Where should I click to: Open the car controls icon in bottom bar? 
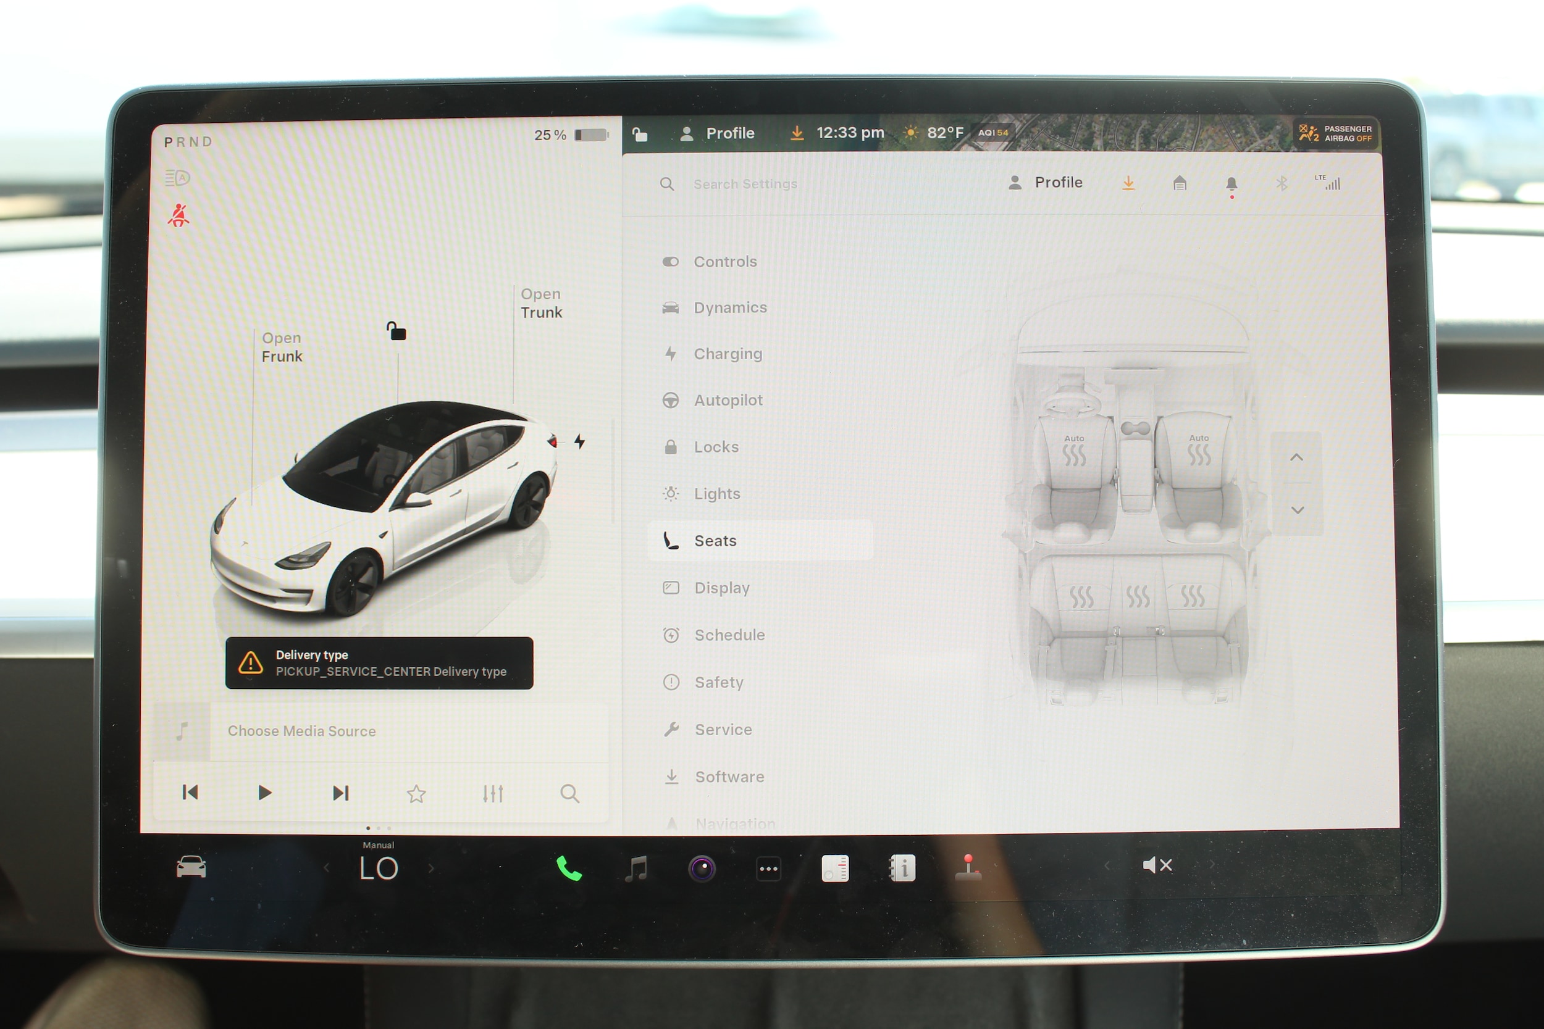coord(191,867)
